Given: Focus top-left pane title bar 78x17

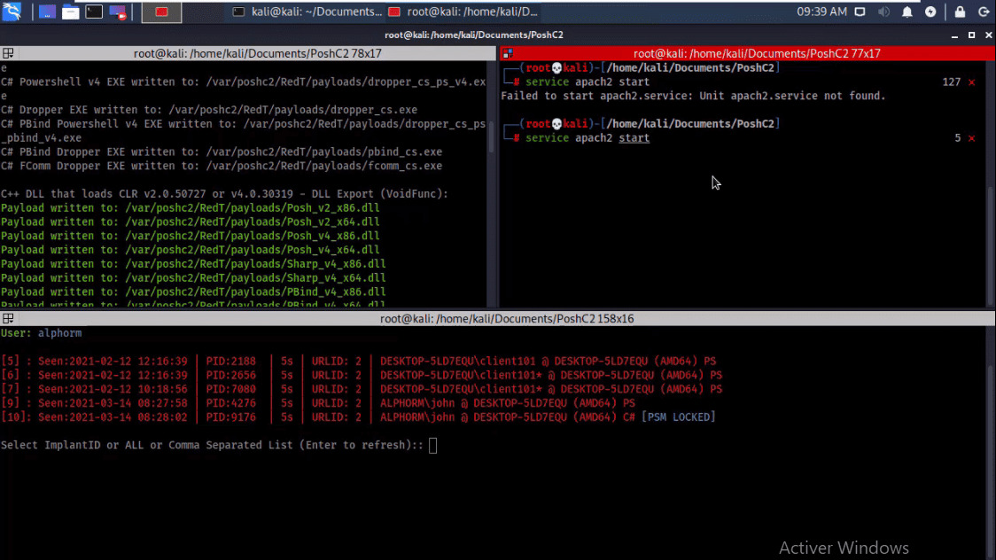Looking at the screenshot, I should point(257,53).
